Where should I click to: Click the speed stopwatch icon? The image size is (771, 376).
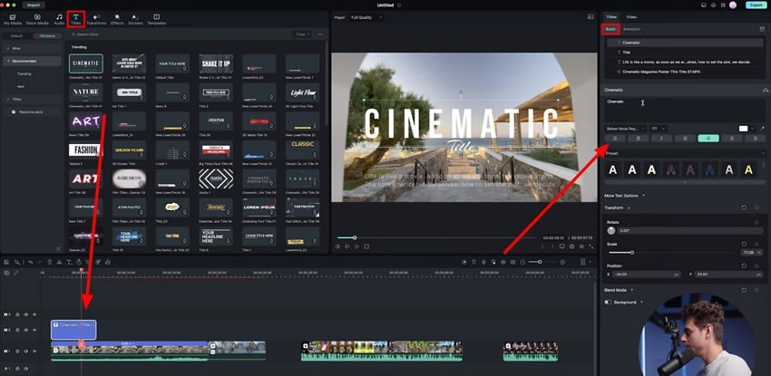click(x=79, y=262)
